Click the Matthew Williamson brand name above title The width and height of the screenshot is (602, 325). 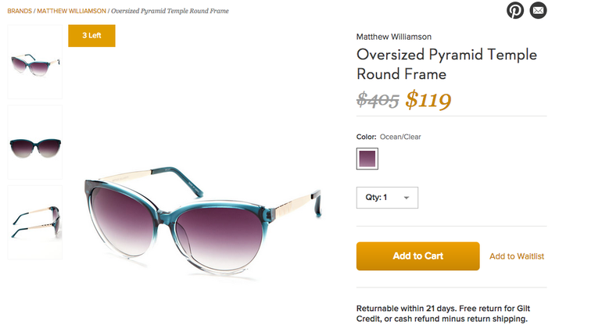tap(394, 37)
